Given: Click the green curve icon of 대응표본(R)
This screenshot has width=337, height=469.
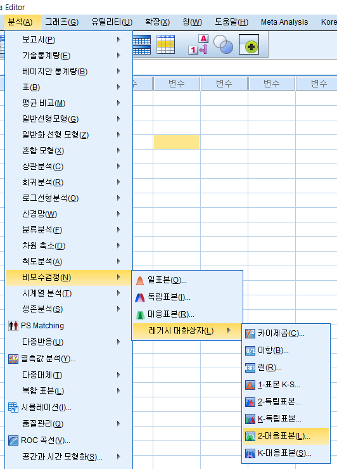Looking at the screenshot, I should (x=140, y=314).
